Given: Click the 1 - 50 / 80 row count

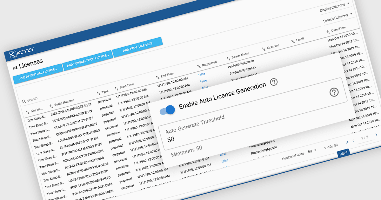Looking at the screenshot, I should click(331, 147).
